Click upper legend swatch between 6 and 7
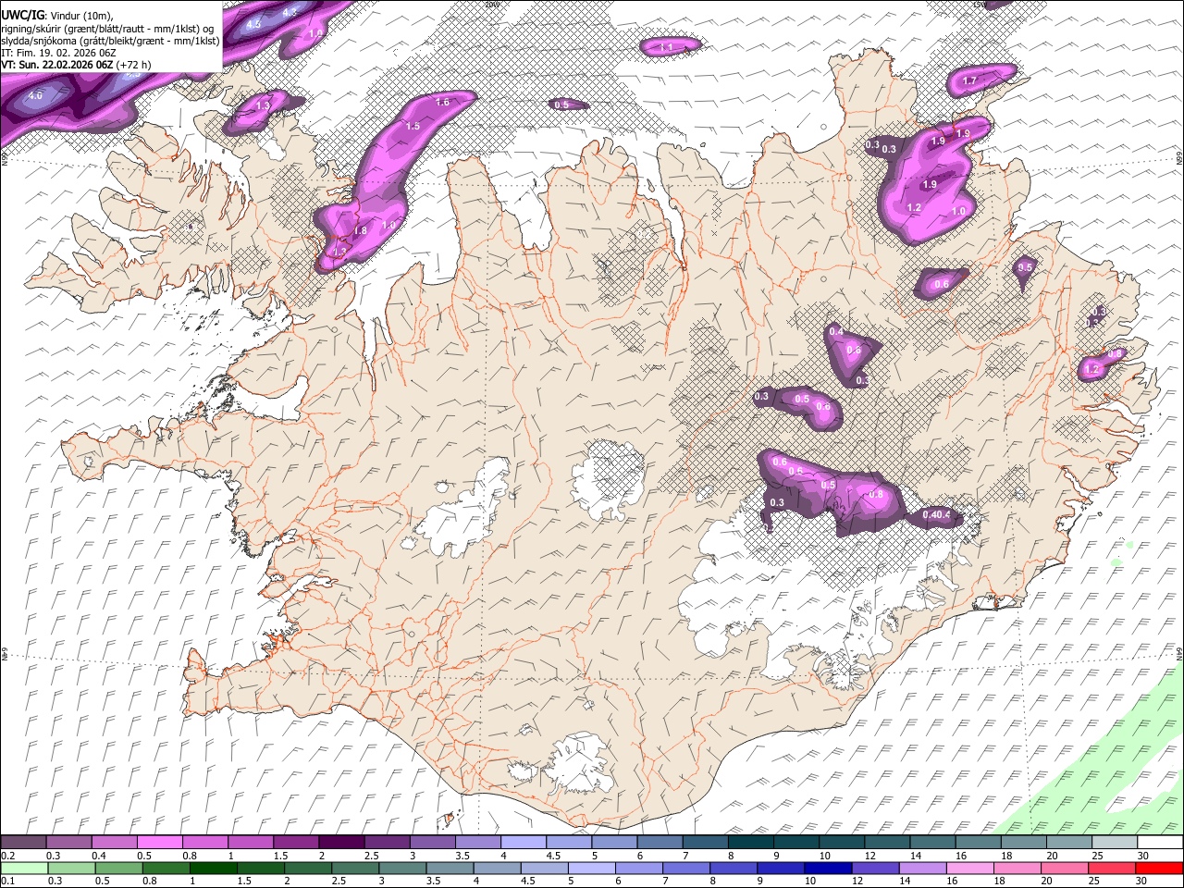The width and height of the screenshot is (1184, 888). coord(660,843)
